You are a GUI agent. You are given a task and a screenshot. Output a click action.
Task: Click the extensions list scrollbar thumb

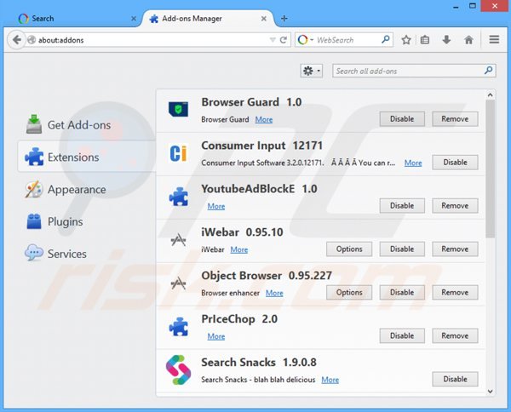coord(490,169)
